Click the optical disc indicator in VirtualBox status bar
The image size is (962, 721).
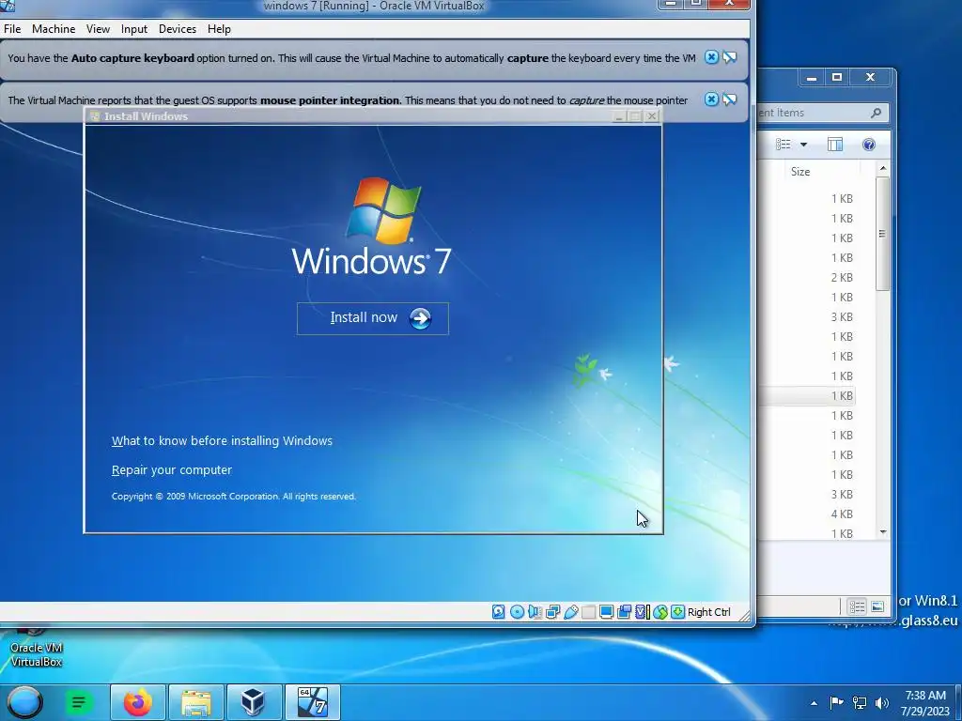(x=517, y=612)
